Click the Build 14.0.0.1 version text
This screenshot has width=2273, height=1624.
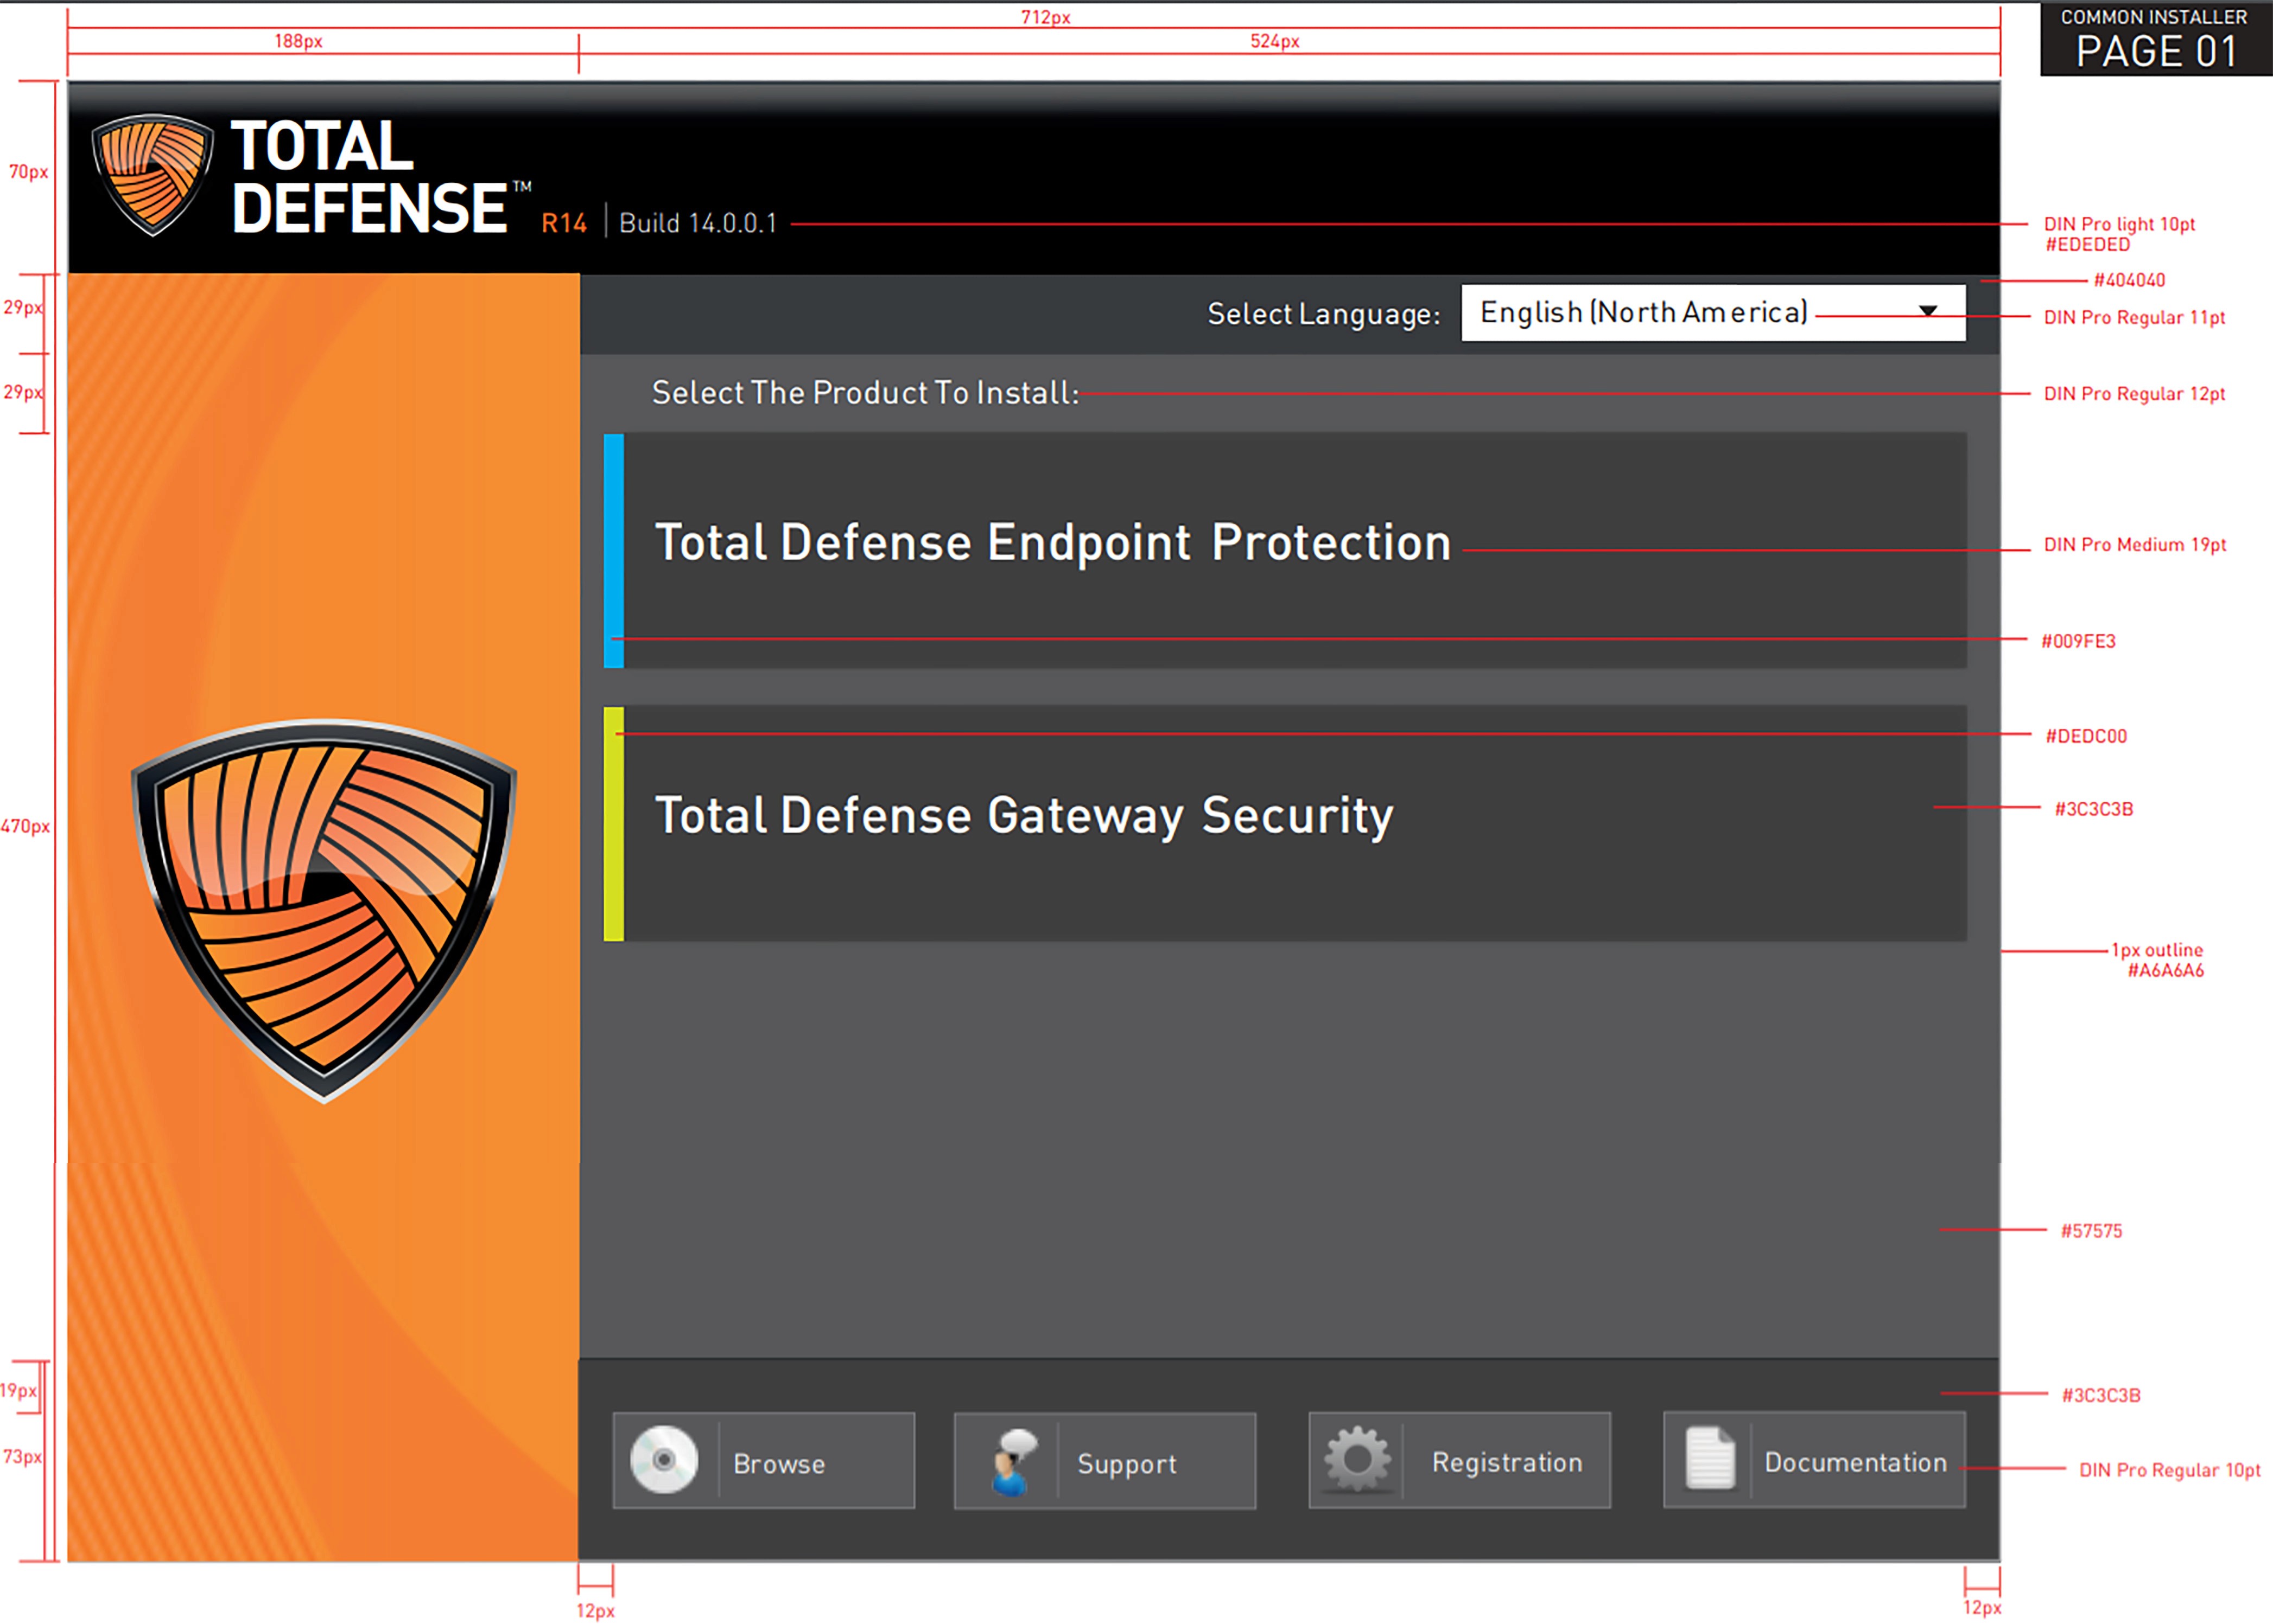pyautogui.click(x=697, y=223)
